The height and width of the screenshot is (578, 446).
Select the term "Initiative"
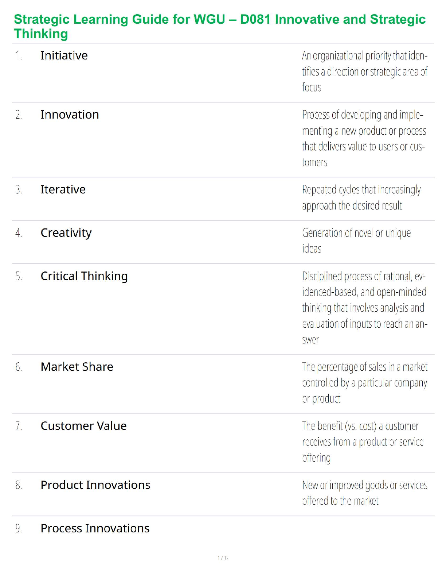[64, 55]
